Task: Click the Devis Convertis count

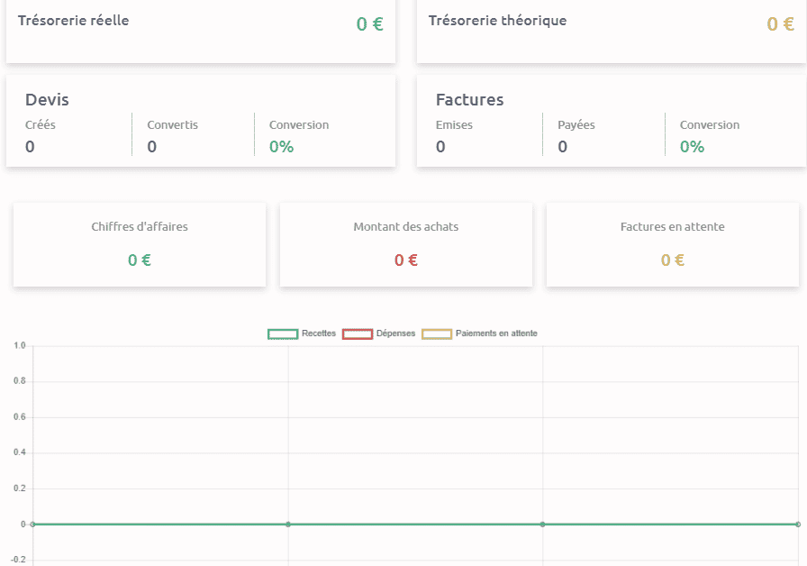Action: coord(152,147)
